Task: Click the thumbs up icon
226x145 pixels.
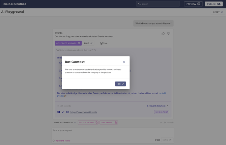Action: [163, 34]
